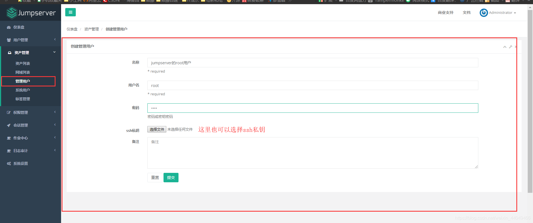
Task: Click the 备注 textarea
Action: pyautogui.click(x=313, y=153)
